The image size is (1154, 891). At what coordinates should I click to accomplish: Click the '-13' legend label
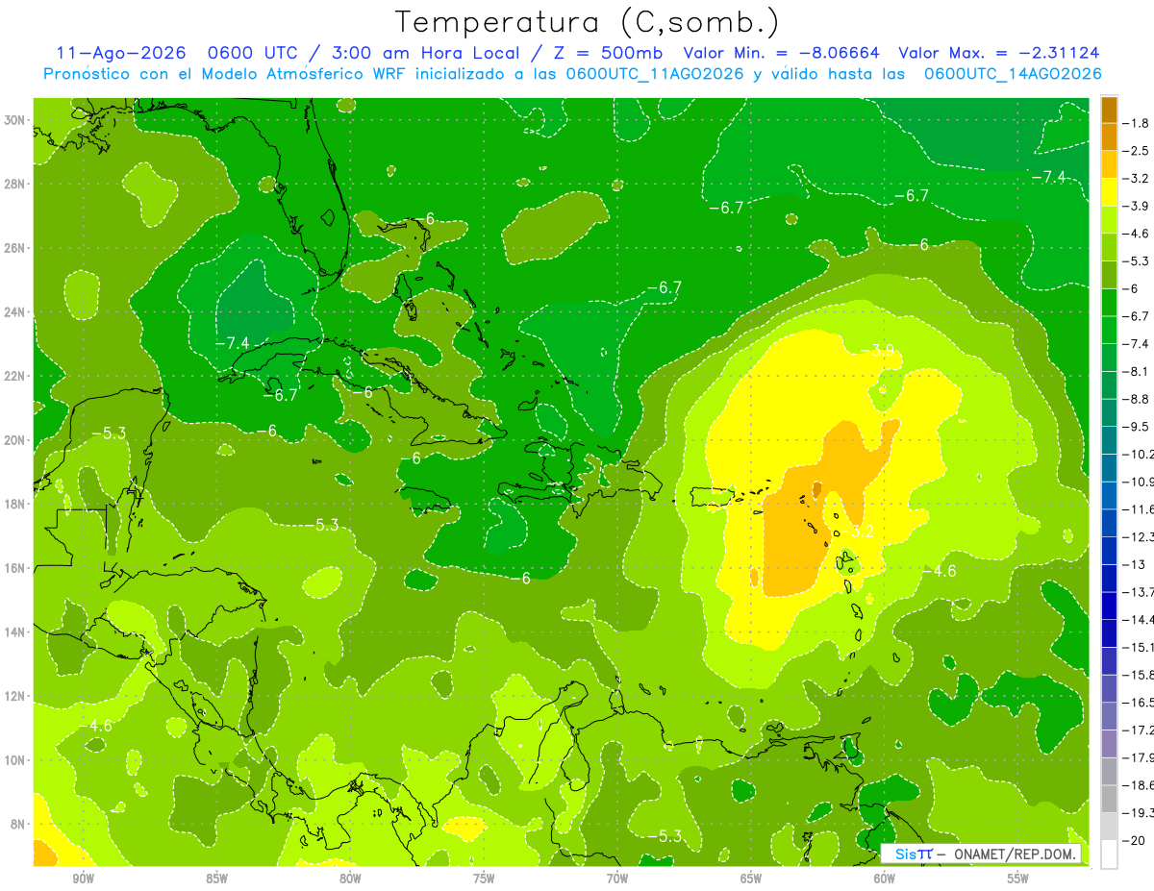pyautogui.click(x=1134, y=564)
